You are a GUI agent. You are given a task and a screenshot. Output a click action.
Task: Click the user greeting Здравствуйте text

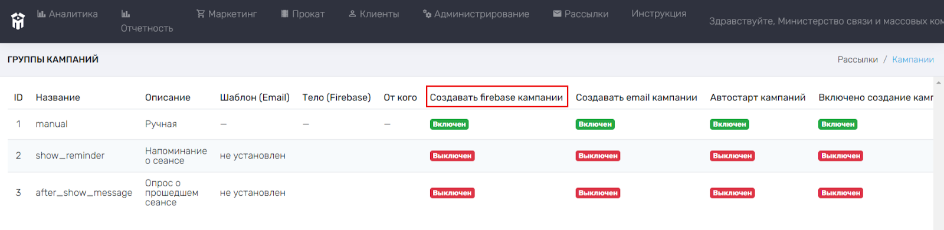[826, 21]
